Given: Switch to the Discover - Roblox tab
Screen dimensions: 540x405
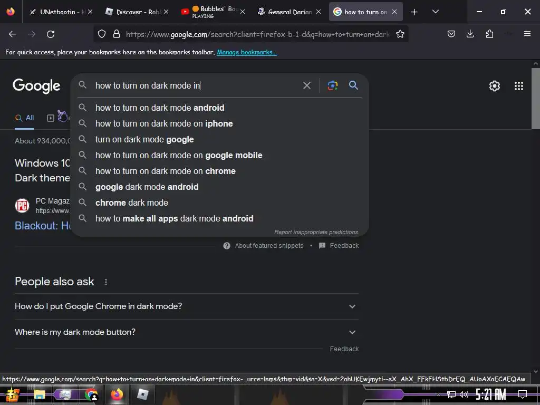Looking at the screenshot, I should (137, 12).
